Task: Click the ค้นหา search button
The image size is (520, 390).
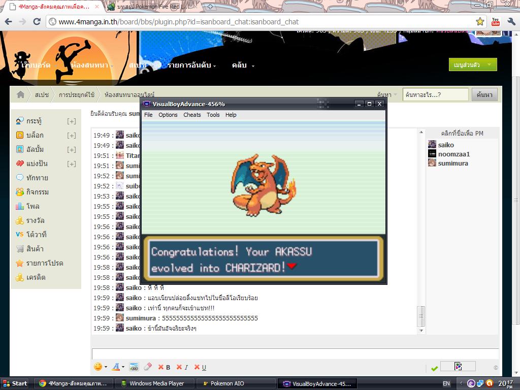Action: point(484,95)
